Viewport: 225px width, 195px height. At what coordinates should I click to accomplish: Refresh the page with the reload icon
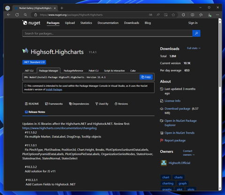(17, 15)
